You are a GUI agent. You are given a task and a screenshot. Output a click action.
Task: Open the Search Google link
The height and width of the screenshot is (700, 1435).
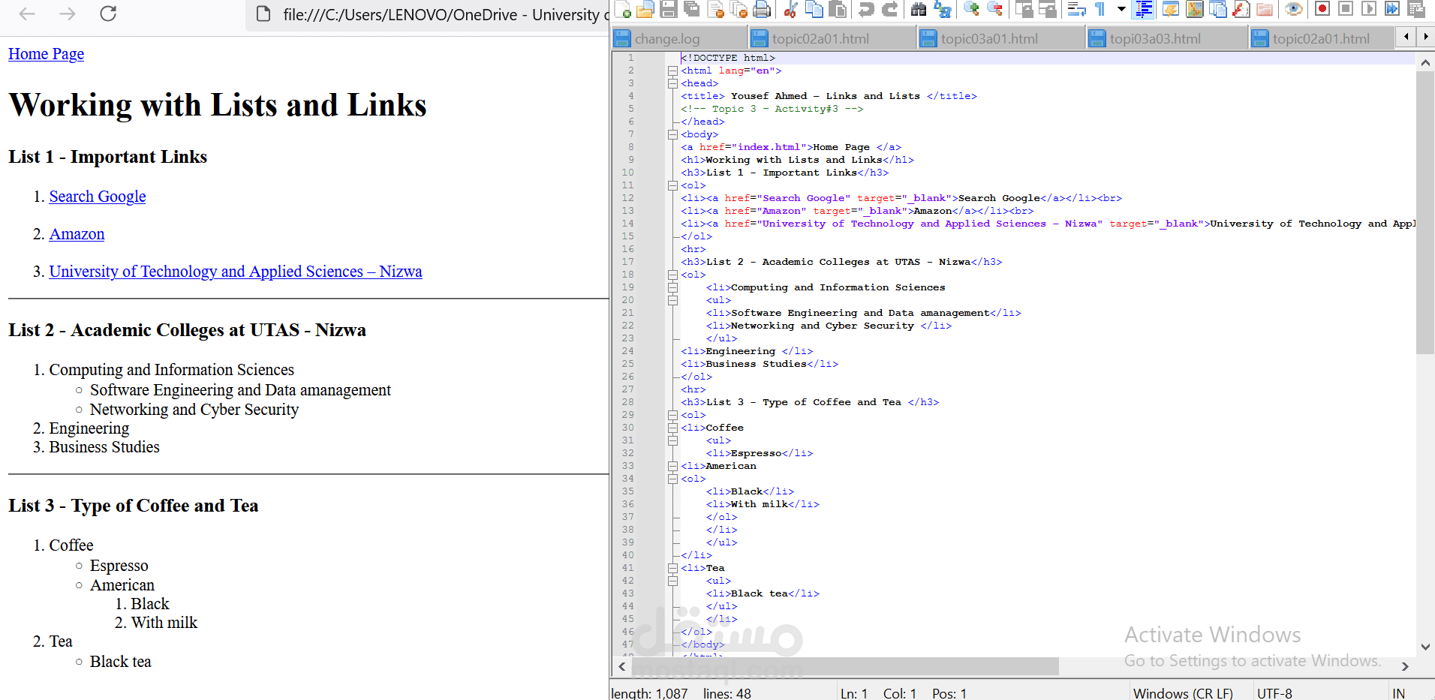tap(98, 197)
